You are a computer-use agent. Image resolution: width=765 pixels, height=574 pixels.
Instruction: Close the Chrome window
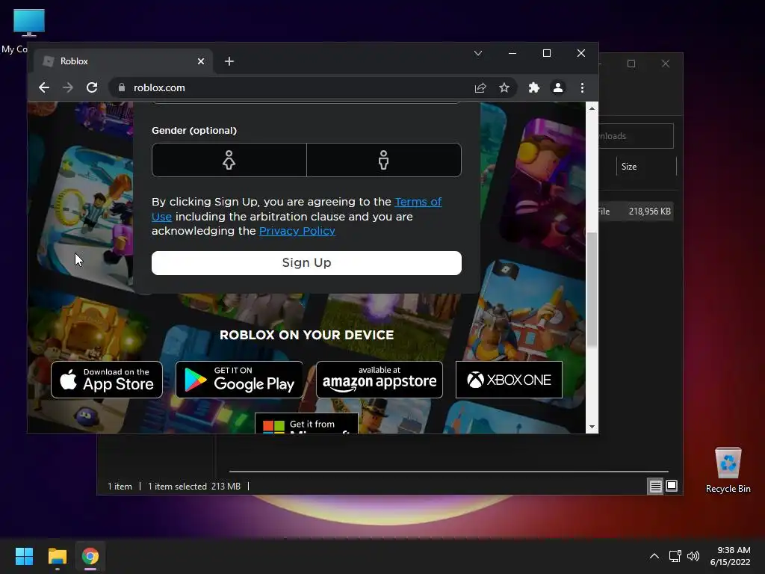point(581,53)
